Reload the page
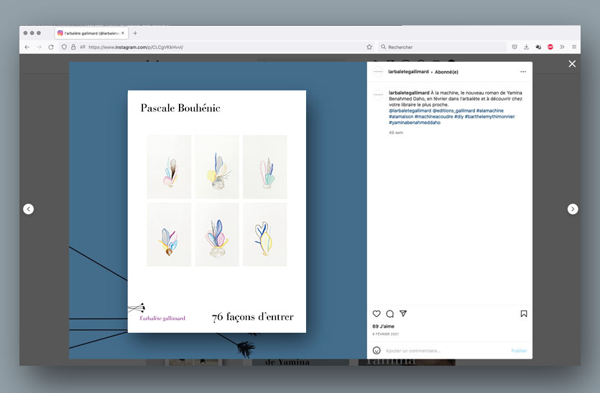600x393 pixels. tap(51, 47)
